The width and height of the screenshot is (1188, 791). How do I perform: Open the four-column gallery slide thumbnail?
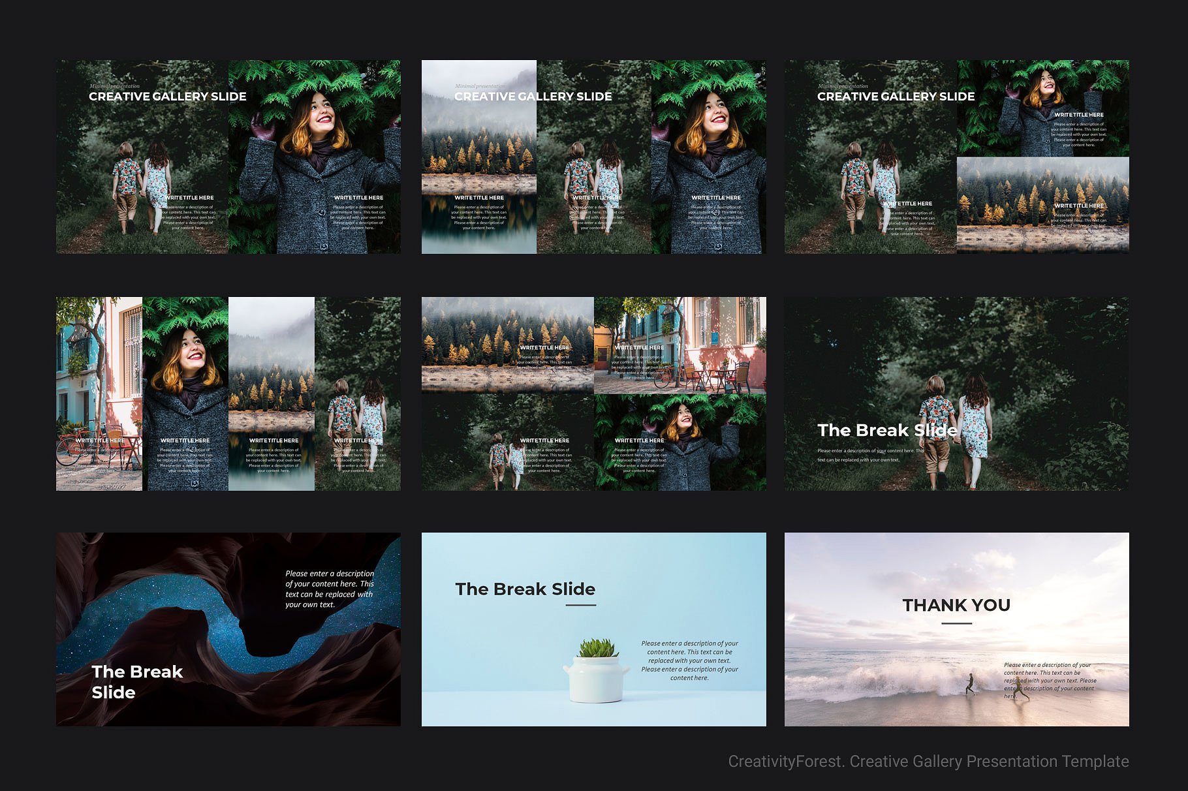[x=228, y=395]
